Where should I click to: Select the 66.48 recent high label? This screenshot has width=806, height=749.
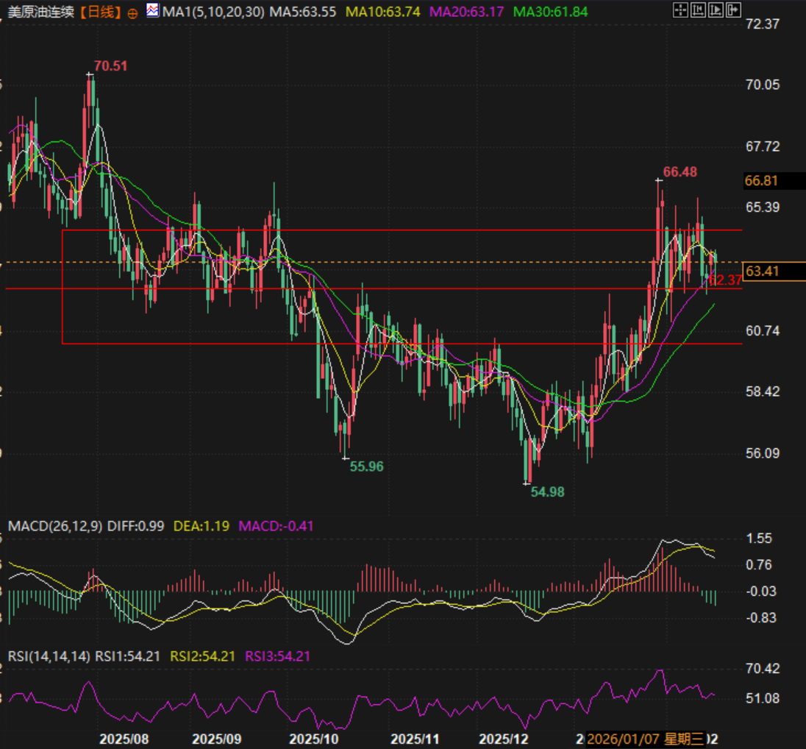680,172
